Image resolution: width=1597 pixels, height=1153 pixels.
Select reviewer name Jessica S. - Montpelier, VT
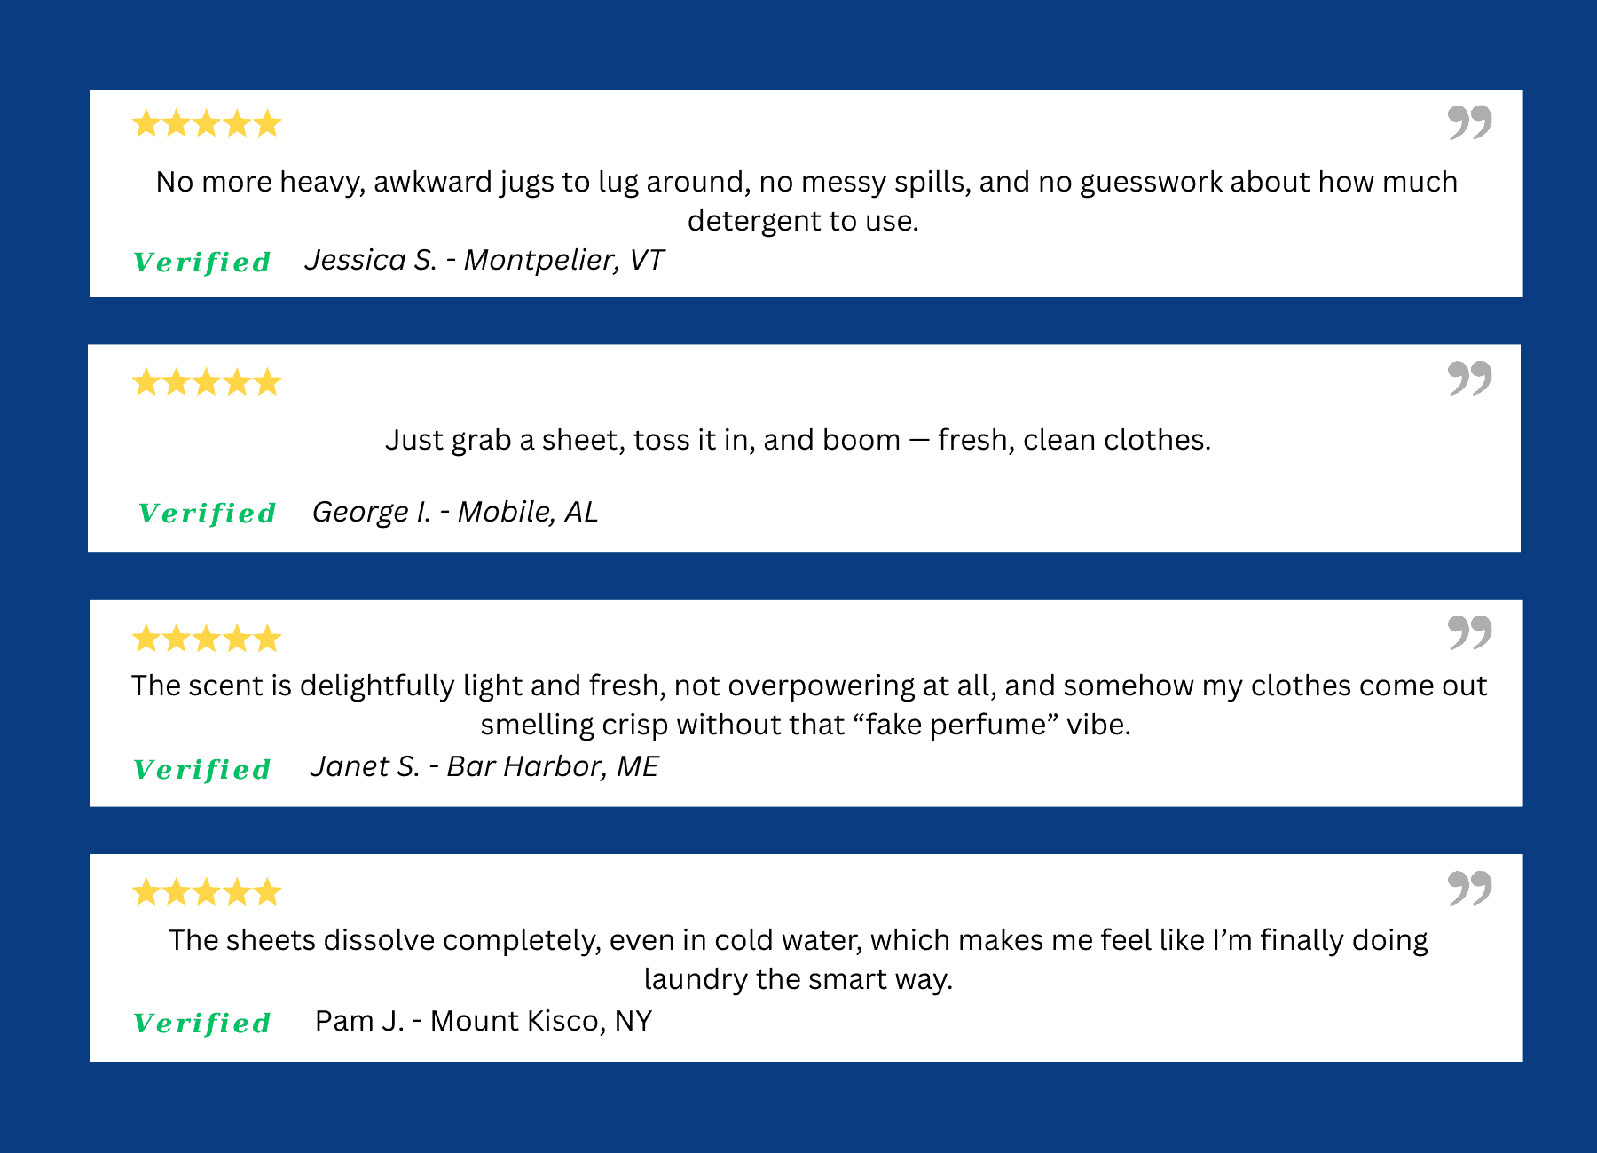pos(484,260)
